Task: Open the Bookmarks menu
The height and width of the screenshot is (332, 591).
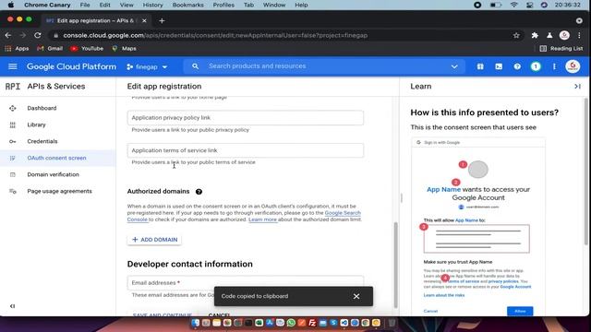Action: (187, 5)
